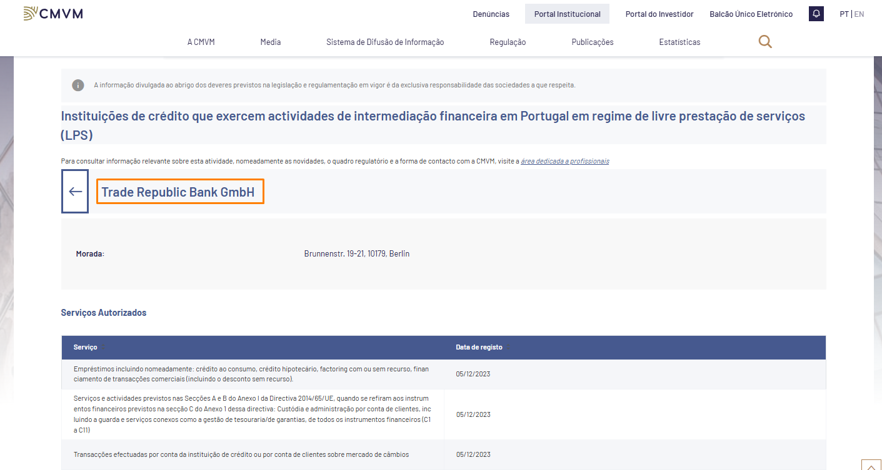Open the Regulação menu
Screen dimensions: 882x470
pos(508,42)
